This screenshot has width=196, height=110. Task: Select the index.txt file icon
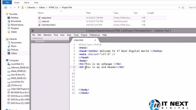pos(40,21)
